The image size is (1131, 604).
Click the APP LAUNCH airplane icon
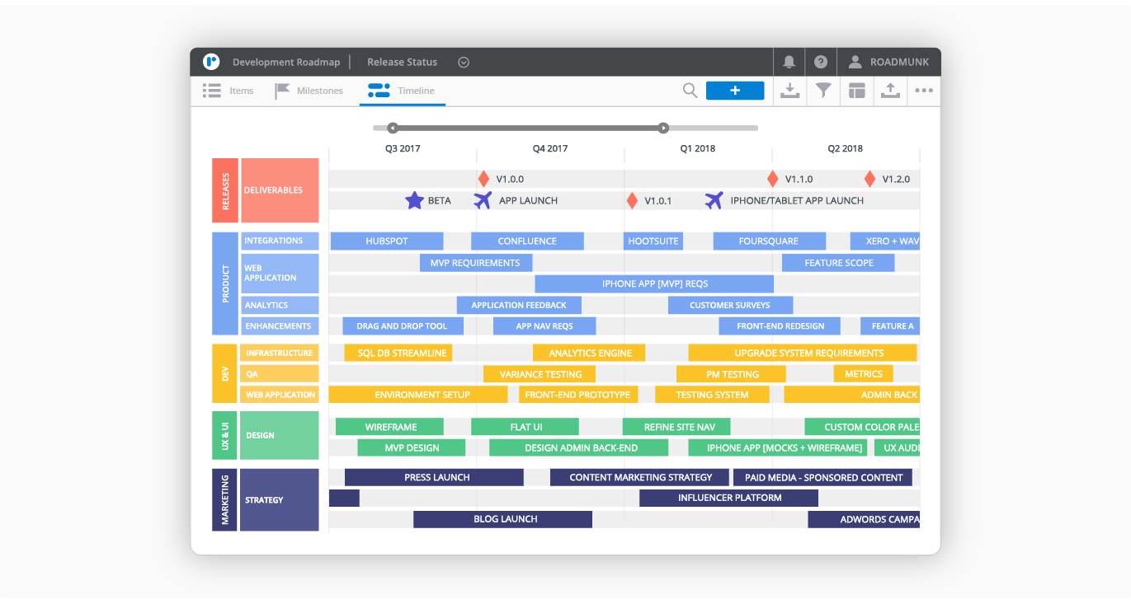[x=483, y=200]
